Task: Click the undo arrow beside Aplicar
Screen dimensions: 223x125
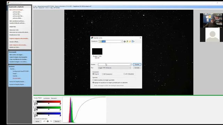Action: [x=44, y=121]
